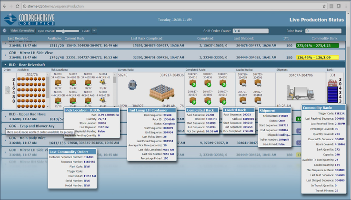Click the barcode scanner icon in Current Rack
The width and height of the screenshot is (351, 200).
click(132, 85)
